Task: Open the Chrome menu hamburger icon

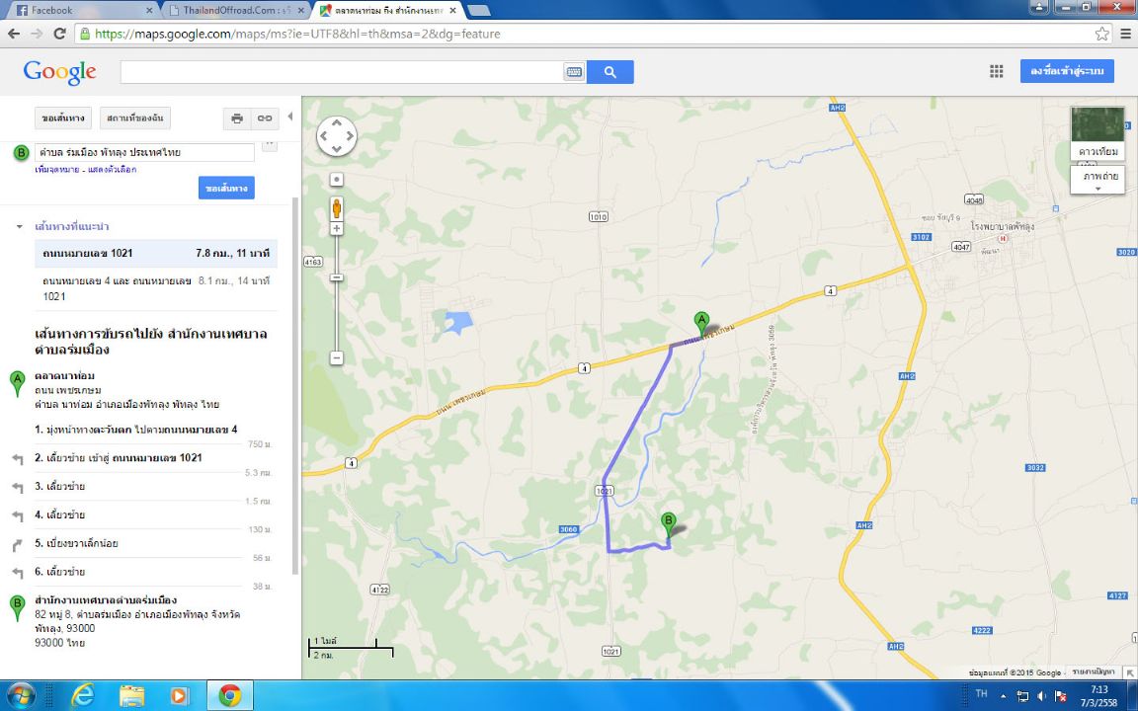Action: (x=1126, y=34)
